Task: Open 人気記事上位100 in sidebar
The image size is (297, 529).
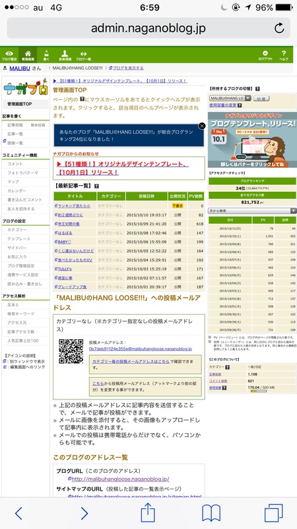Action: [x=22, y=341]
